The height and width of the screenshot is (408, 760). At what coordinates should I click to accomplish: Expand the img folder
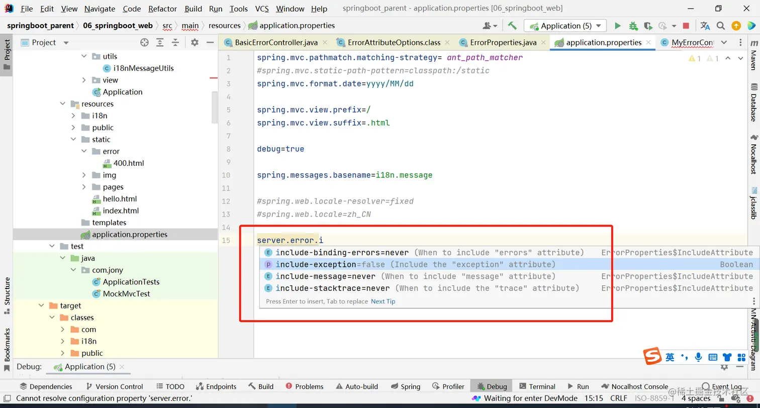(x=84, y=175)
